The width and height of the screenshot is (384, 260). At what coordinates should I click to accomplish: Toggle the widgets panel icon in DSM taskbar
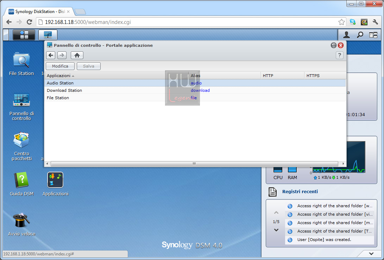pos(373,35)
